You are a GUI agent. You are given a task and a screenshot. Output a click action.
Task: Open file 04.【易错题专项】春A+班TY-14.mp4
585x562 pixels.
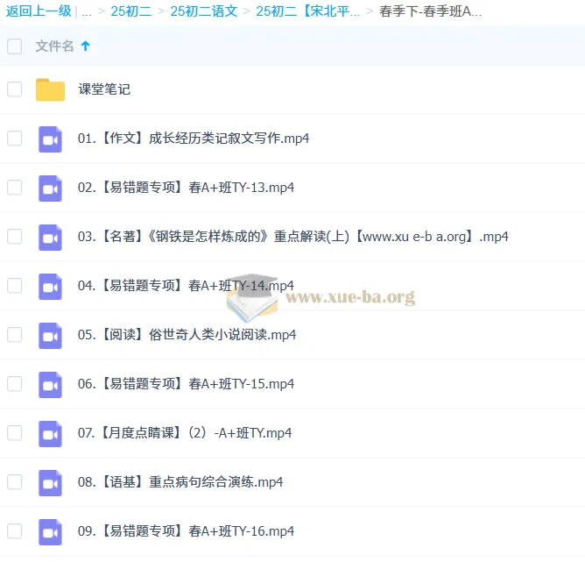186,286
